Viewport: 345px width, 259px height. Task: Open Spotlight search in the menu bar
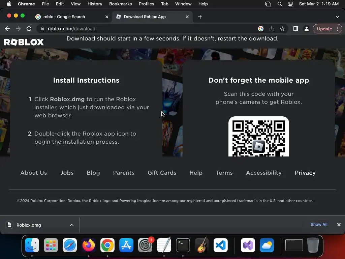280,4
